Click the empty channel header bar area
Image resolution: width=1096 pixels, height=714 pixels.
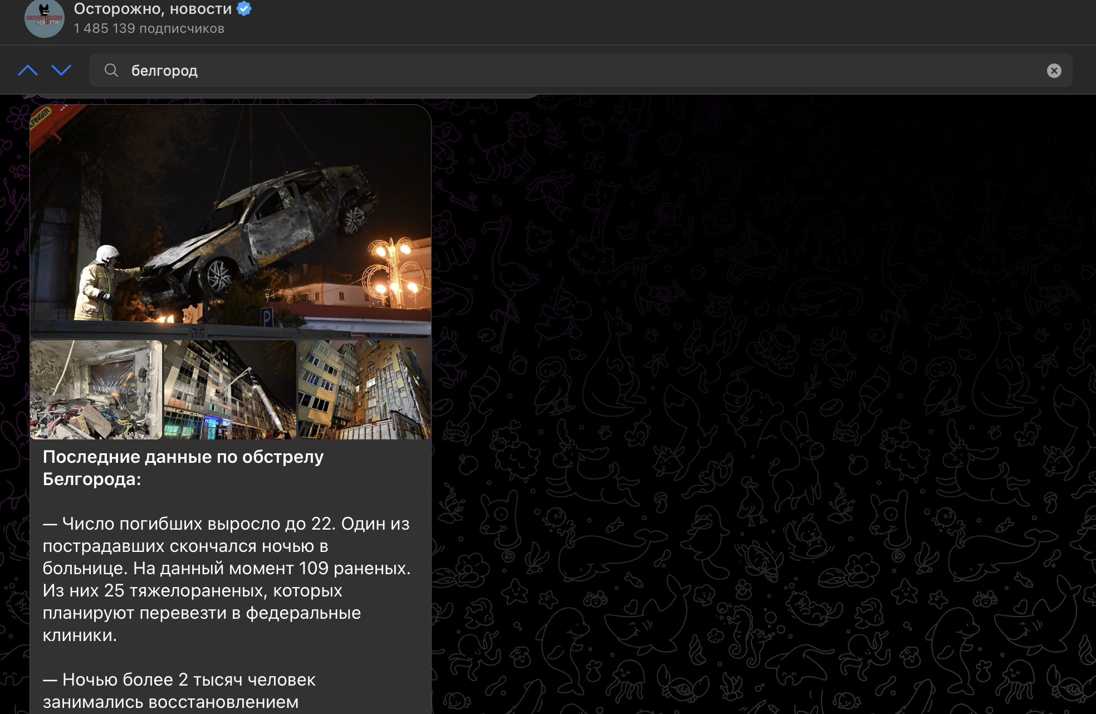[668, 21]
